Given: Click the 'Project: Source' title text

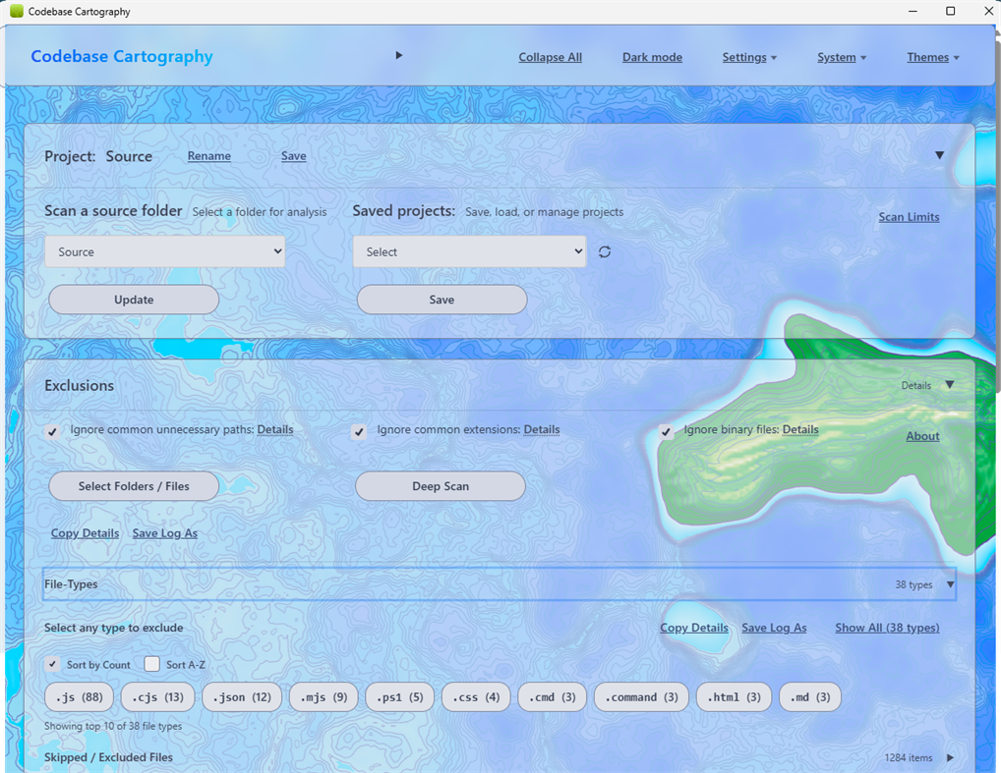Looking at the screenshot, I should click(98, 156).
